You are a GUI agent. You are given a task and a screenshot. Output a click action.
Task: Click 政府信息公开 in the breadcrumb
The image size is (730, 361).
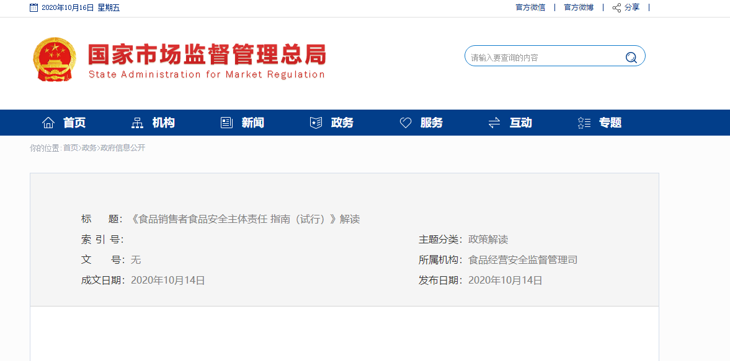click(123, 148)
